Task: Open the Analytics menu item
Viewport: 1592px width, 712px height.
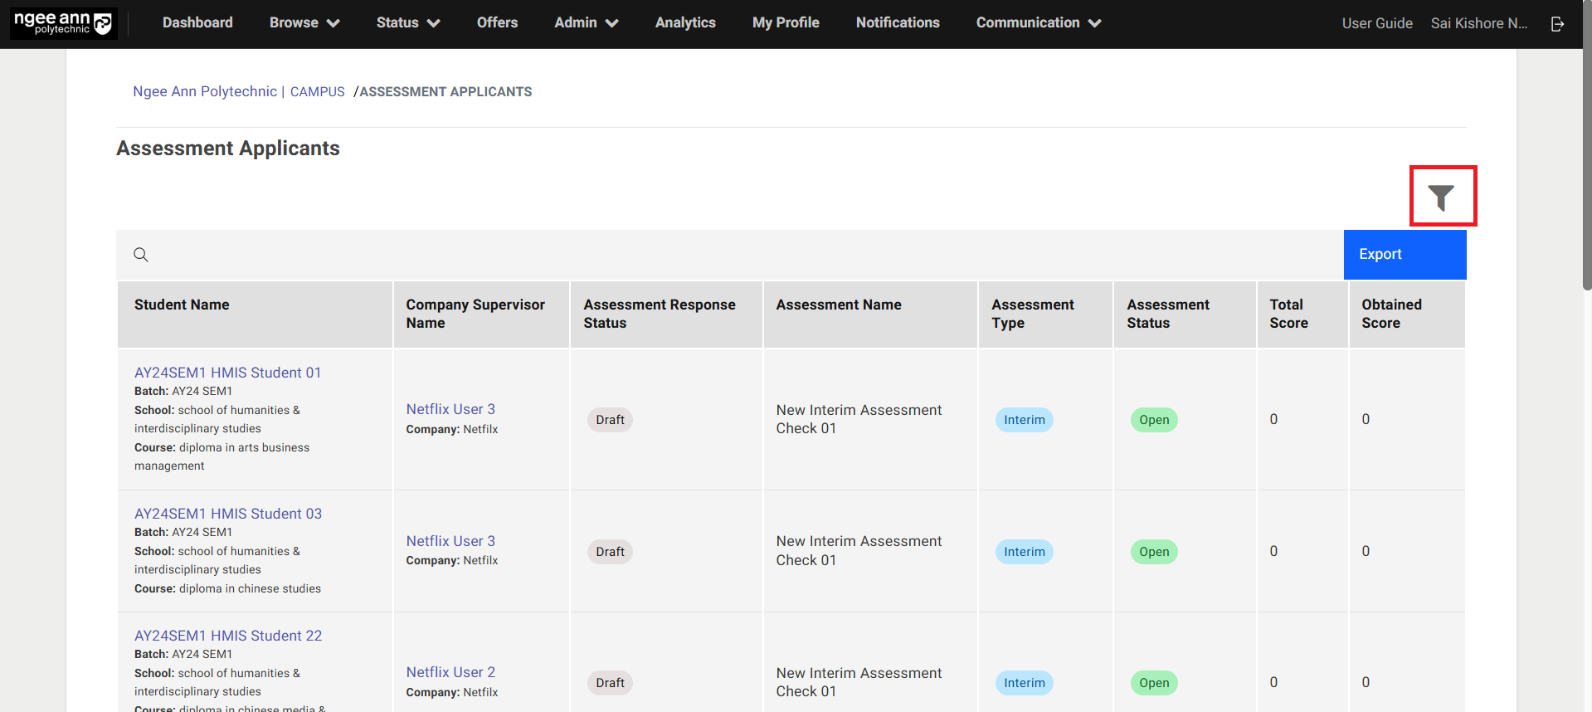Action: 684,23
